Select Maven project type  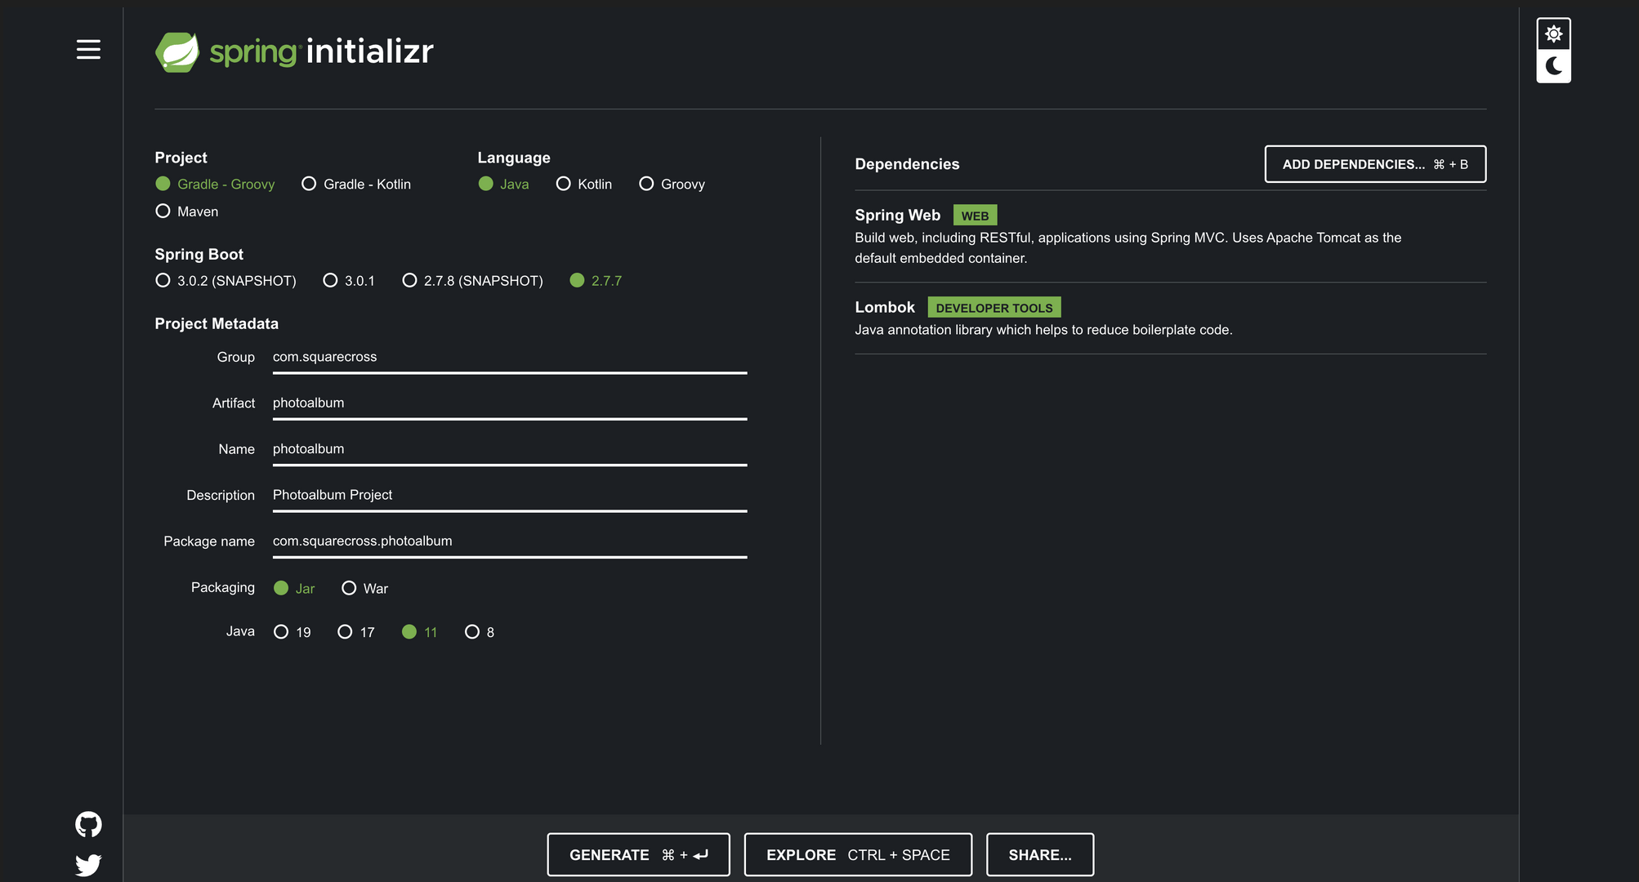click(187, 212)
